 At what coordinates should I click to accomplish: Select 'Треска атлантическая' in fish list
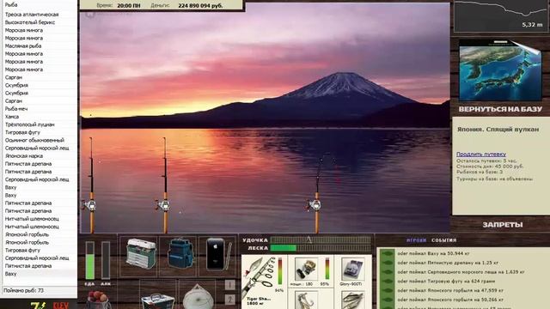pyautogui.click(x=32, y=15)
